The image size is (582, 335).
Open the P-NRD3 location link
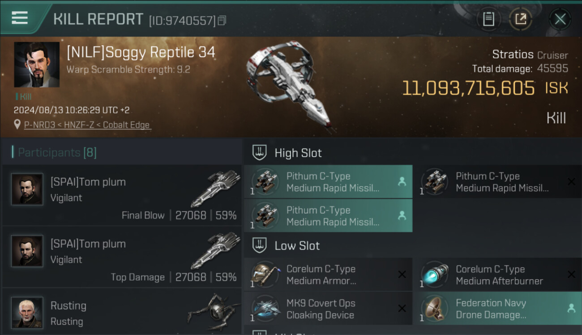(87, 125)
